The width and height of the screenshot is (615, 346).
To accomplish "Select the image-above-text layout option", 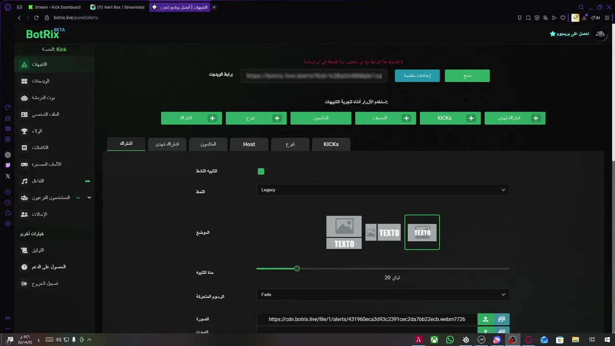I will click(x=344, y=232).
